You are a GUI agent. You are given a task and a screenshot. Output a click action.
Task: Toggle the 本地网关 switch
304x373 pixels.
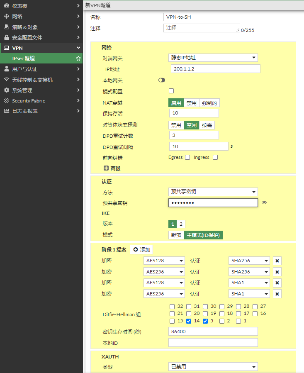162,80
